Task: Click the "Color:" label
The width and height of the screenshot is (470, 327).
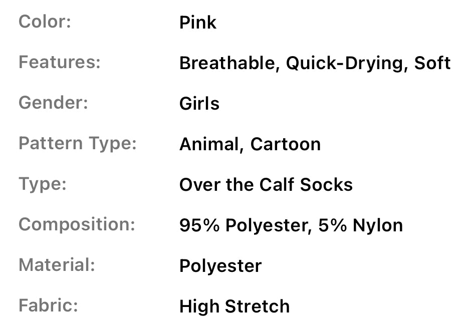Action: point(45,23)
